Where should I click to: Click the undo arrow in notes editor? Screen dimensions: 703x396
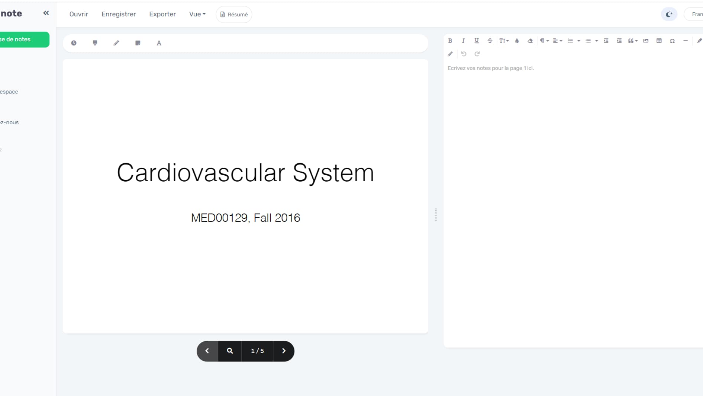(464, 54)
